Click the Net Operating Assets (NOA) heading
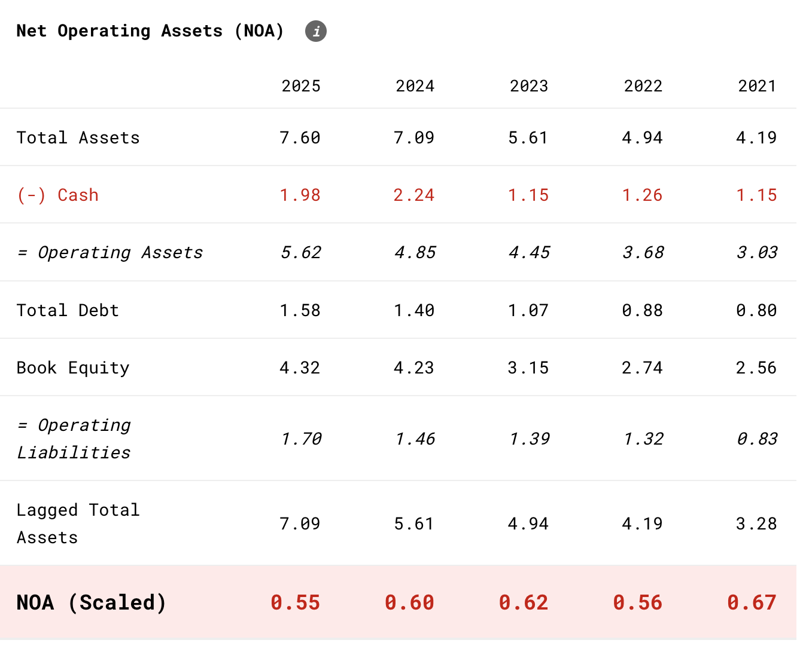The image size is (809, 649). [150, 31]
